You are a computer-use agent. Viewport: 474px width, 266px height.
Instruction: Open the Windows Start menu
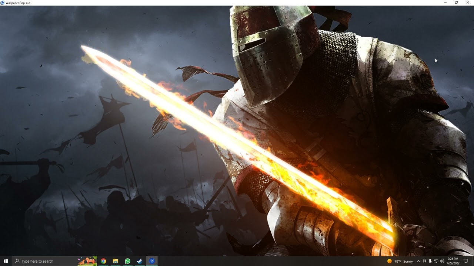coord(6,261)
